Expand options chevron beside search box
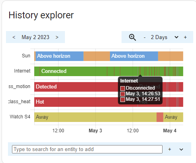Image resolution: width=196 pixels, height=163 pixels. [x=181, y=149]
